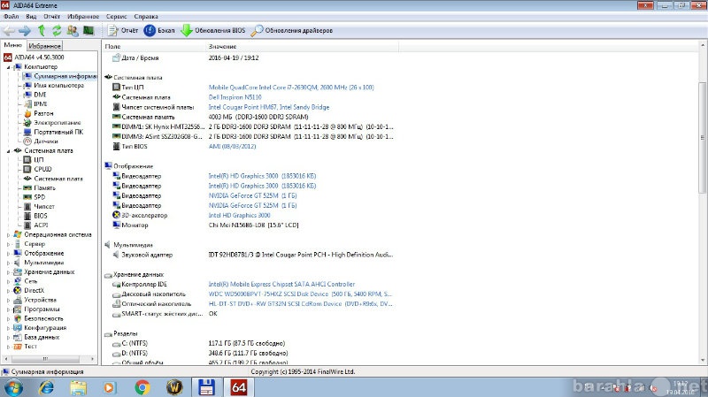Expand the Хранение данных tree node

[x=8, y=272]
